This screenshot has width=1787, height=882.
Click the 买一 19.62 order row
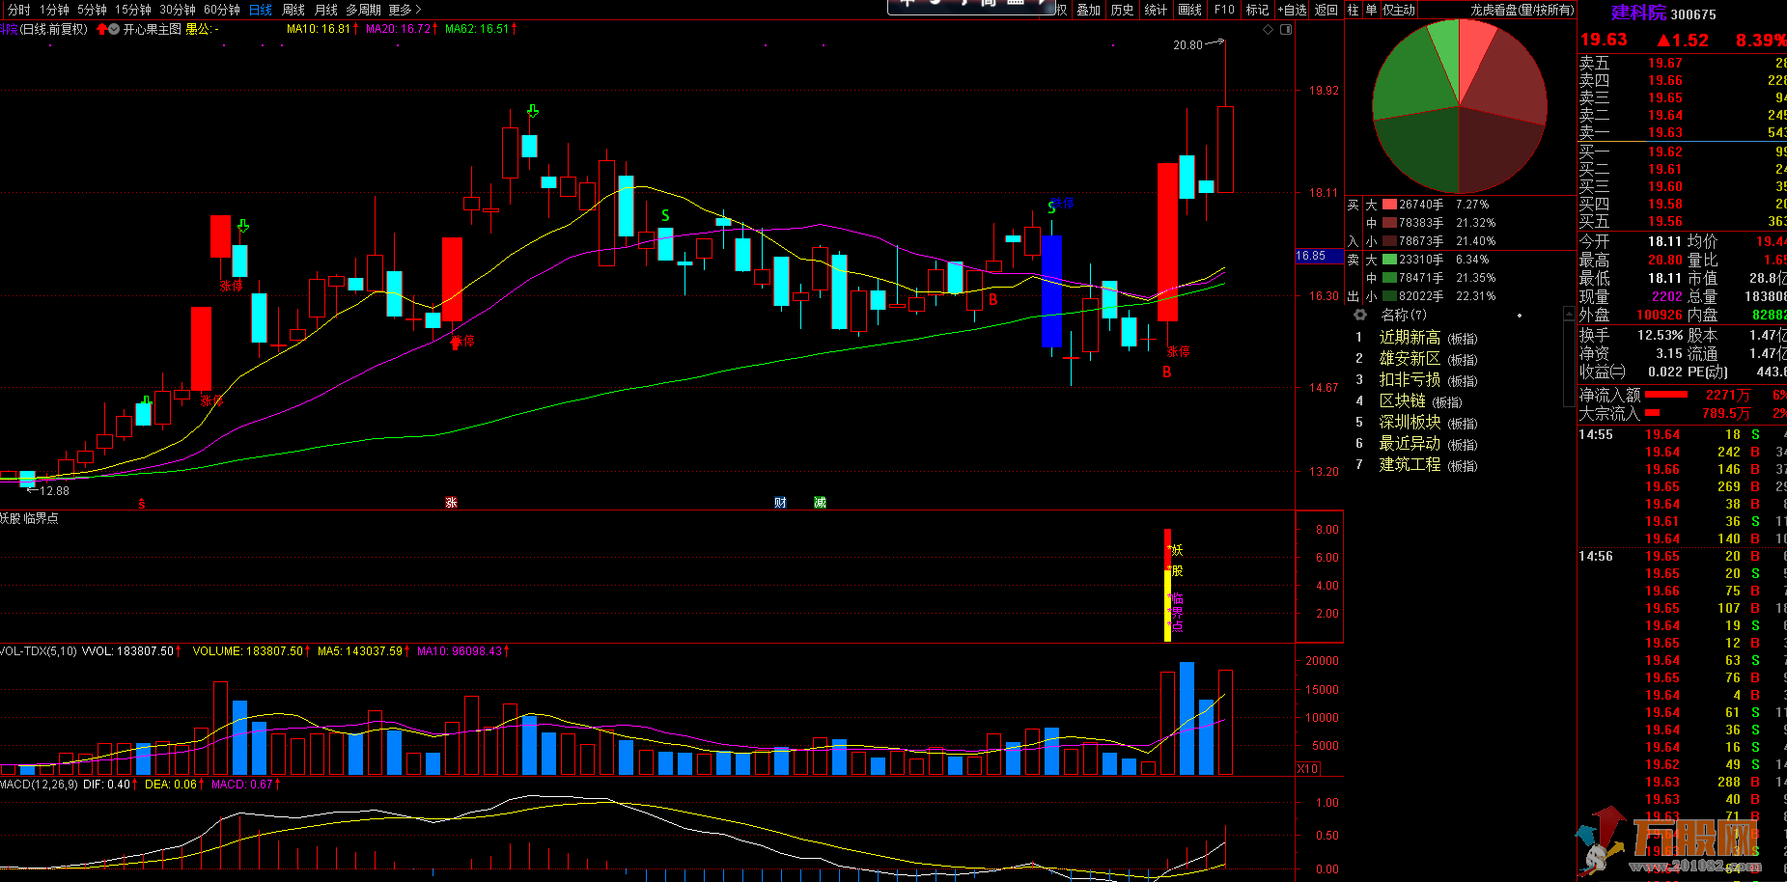1682,152
